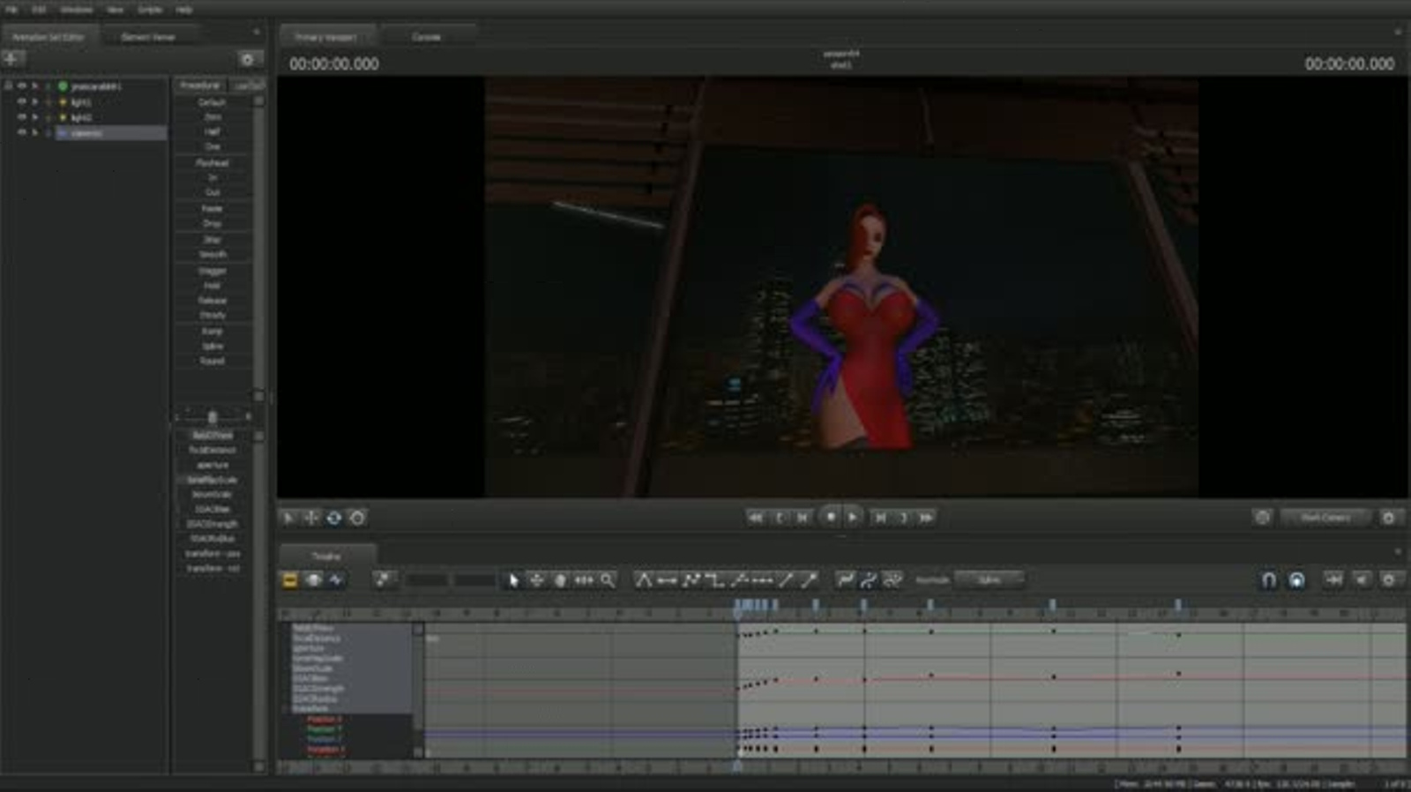Select the graph editor zoom magnifier tool

coord(608,579)
